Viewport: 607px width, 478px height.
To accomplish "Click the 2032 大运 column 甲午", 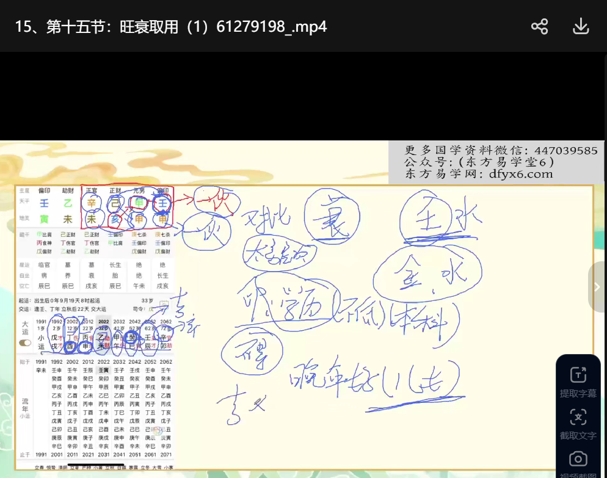I will click(x=119, y=341).
